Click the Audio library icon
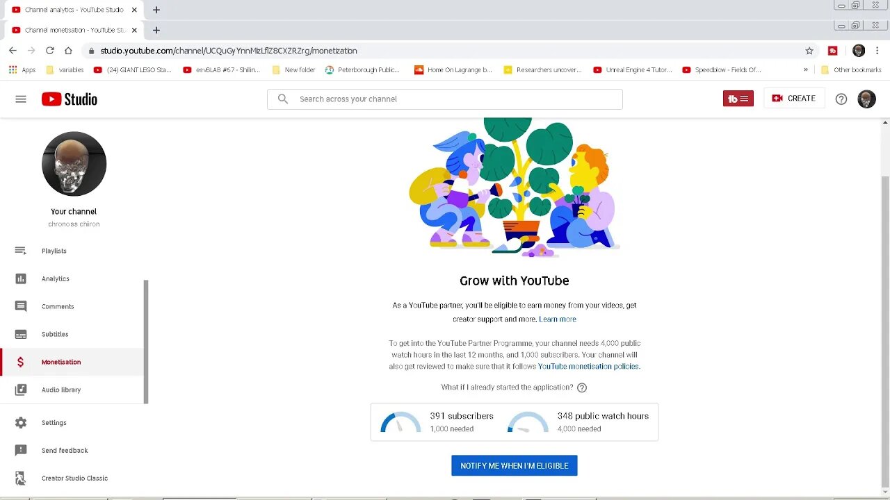The height and width of the screenshot is (500, 890). [21, 390]
